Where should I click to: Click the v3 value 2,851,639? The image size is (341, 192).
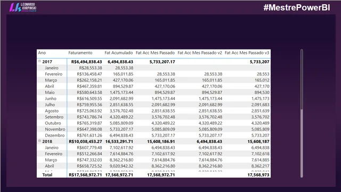click(x=261, y=111)
